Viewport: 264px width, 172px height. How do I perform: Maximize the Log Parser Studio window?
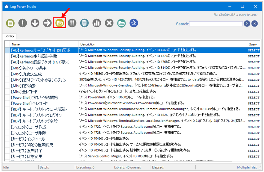tap(242, 7)
